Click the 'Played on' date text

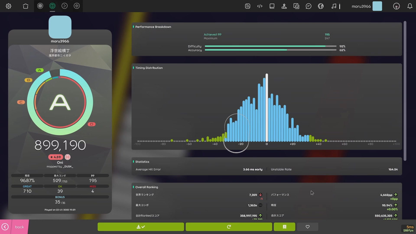pos(60,210)
